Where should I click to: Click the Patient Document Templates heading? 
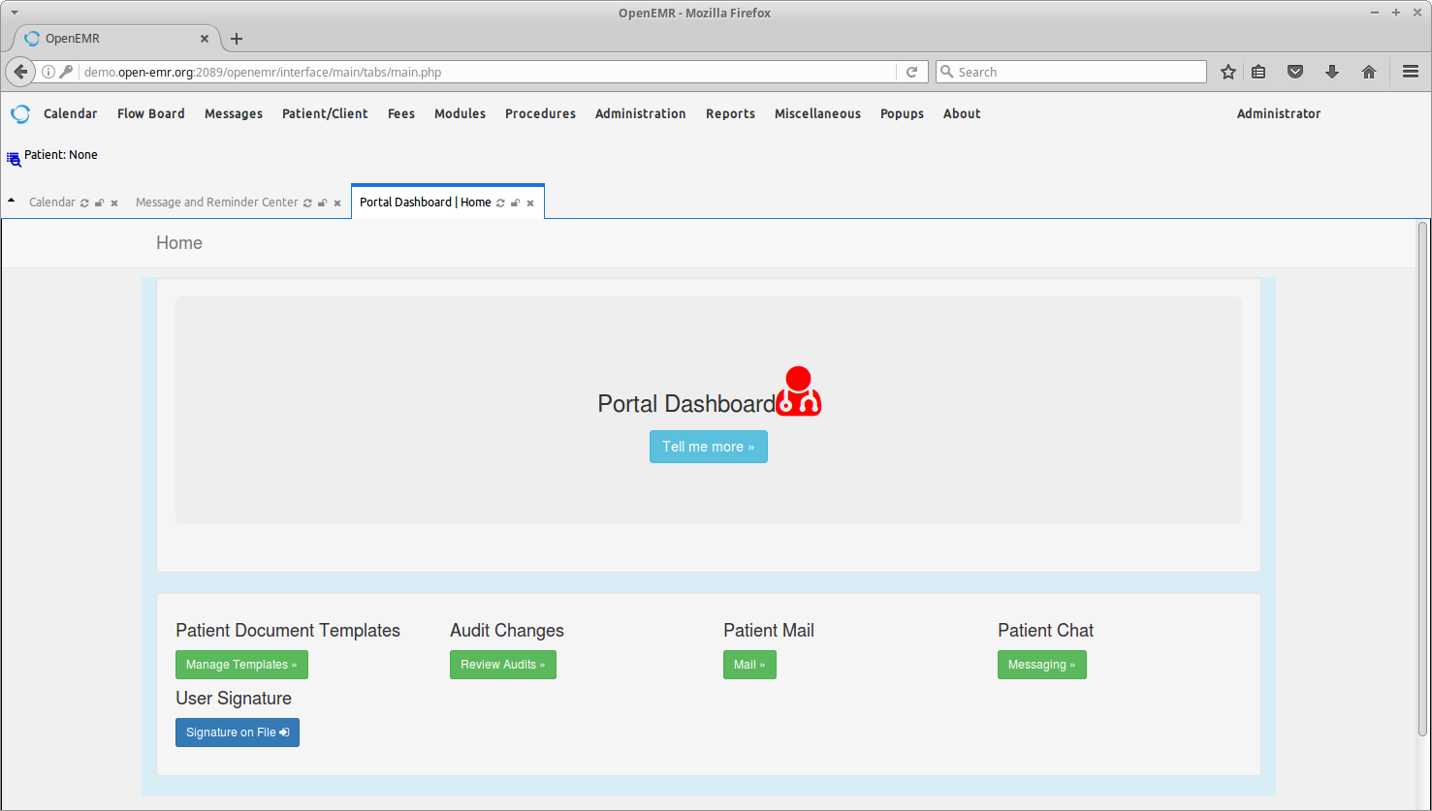(288, 631)
